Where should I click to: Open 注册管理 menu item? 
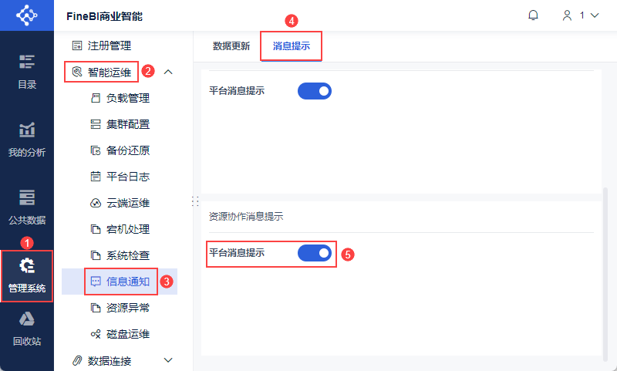click(108, 46)
